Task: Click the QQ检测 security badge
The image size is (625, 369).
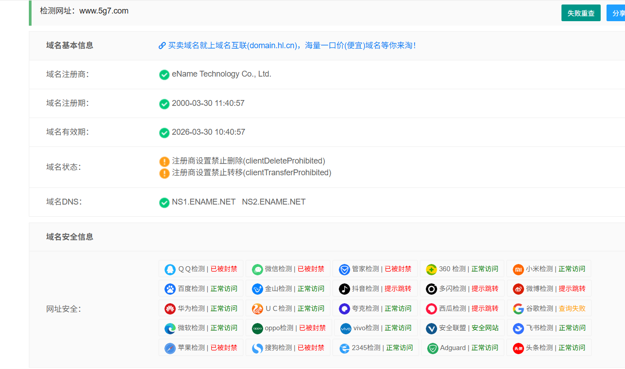Action: tap(201, 269)
